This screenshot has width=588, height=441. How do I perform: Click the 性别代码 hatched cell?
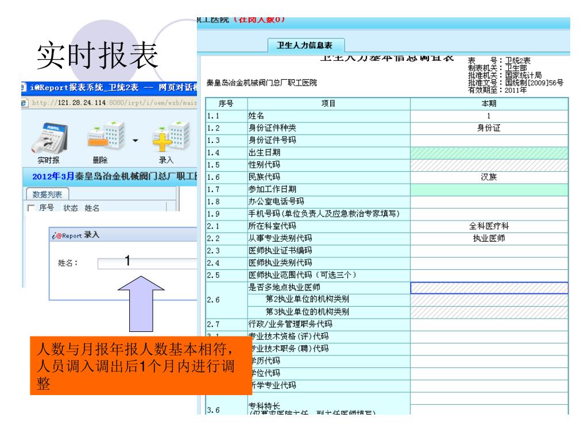pyautogui.click(x=489, y=165)
